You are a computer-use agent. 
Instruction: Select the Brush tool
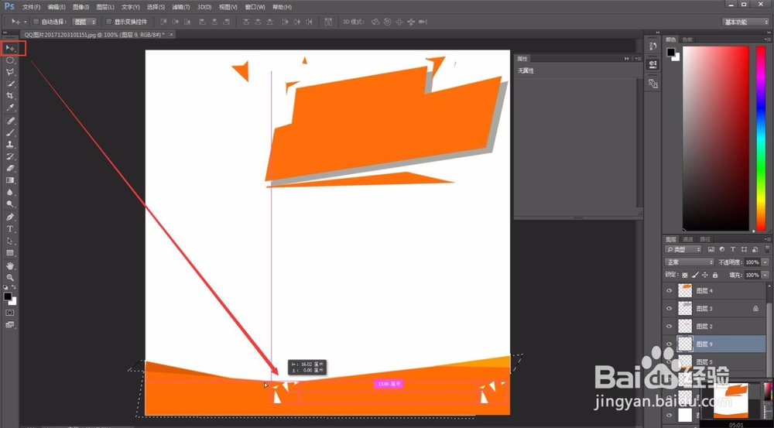(10, 133)
